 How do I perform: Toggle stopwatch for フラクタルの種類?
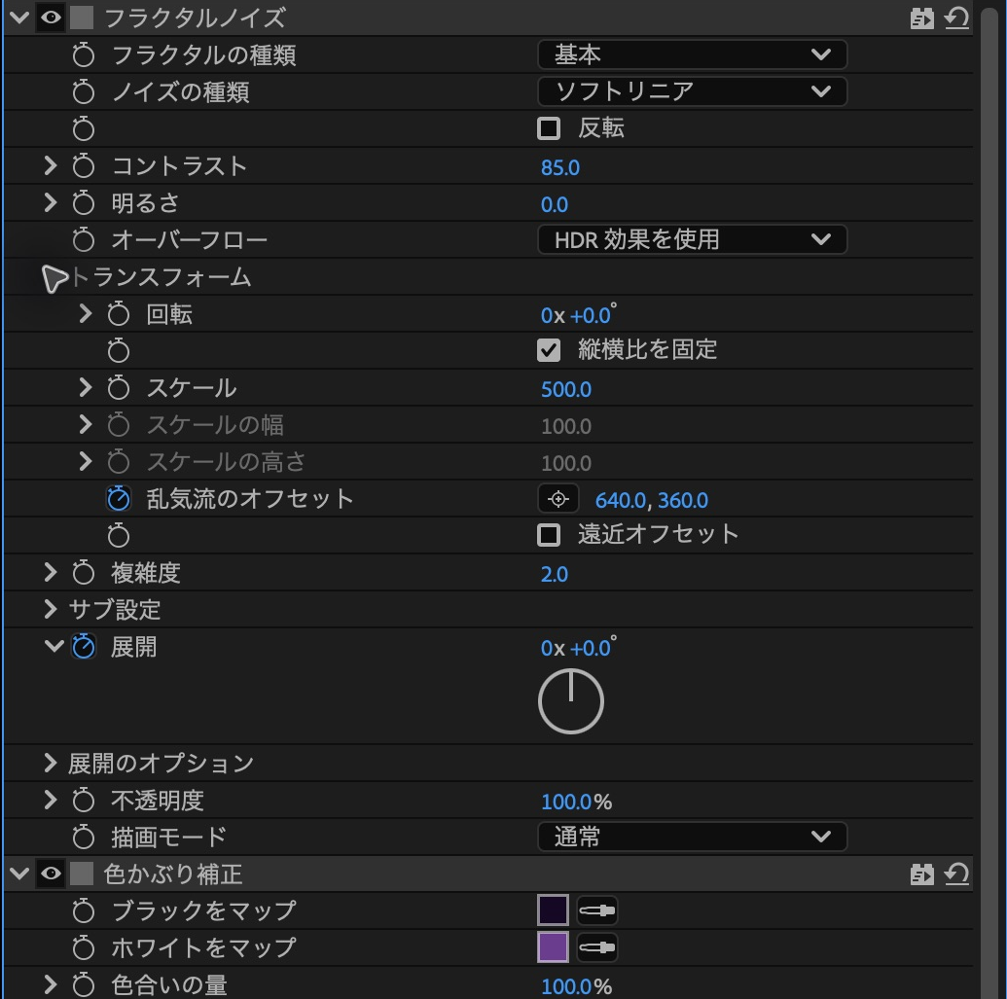pyautogui.click(x=83, y=55)
